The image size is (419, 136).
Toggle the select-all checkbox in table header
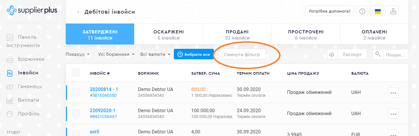(76, 73)
